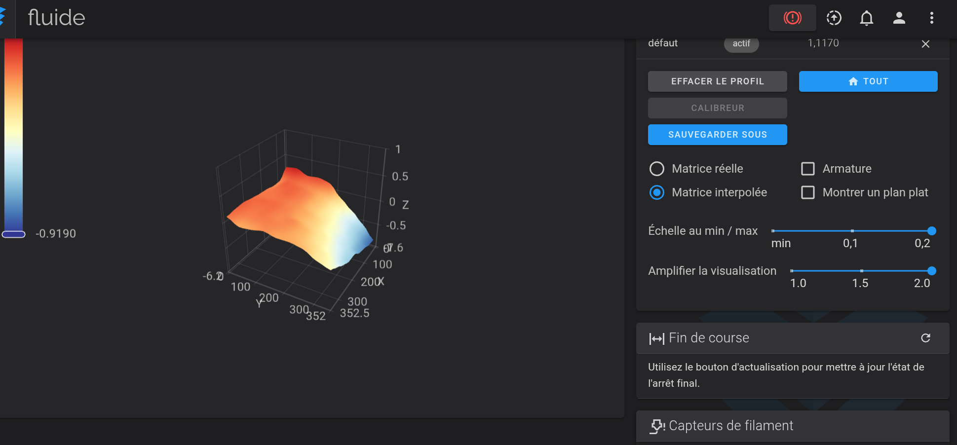Refresh the Fin de course endstops
This screenshot has height=445, width=957.
click(x=925, y=338)
